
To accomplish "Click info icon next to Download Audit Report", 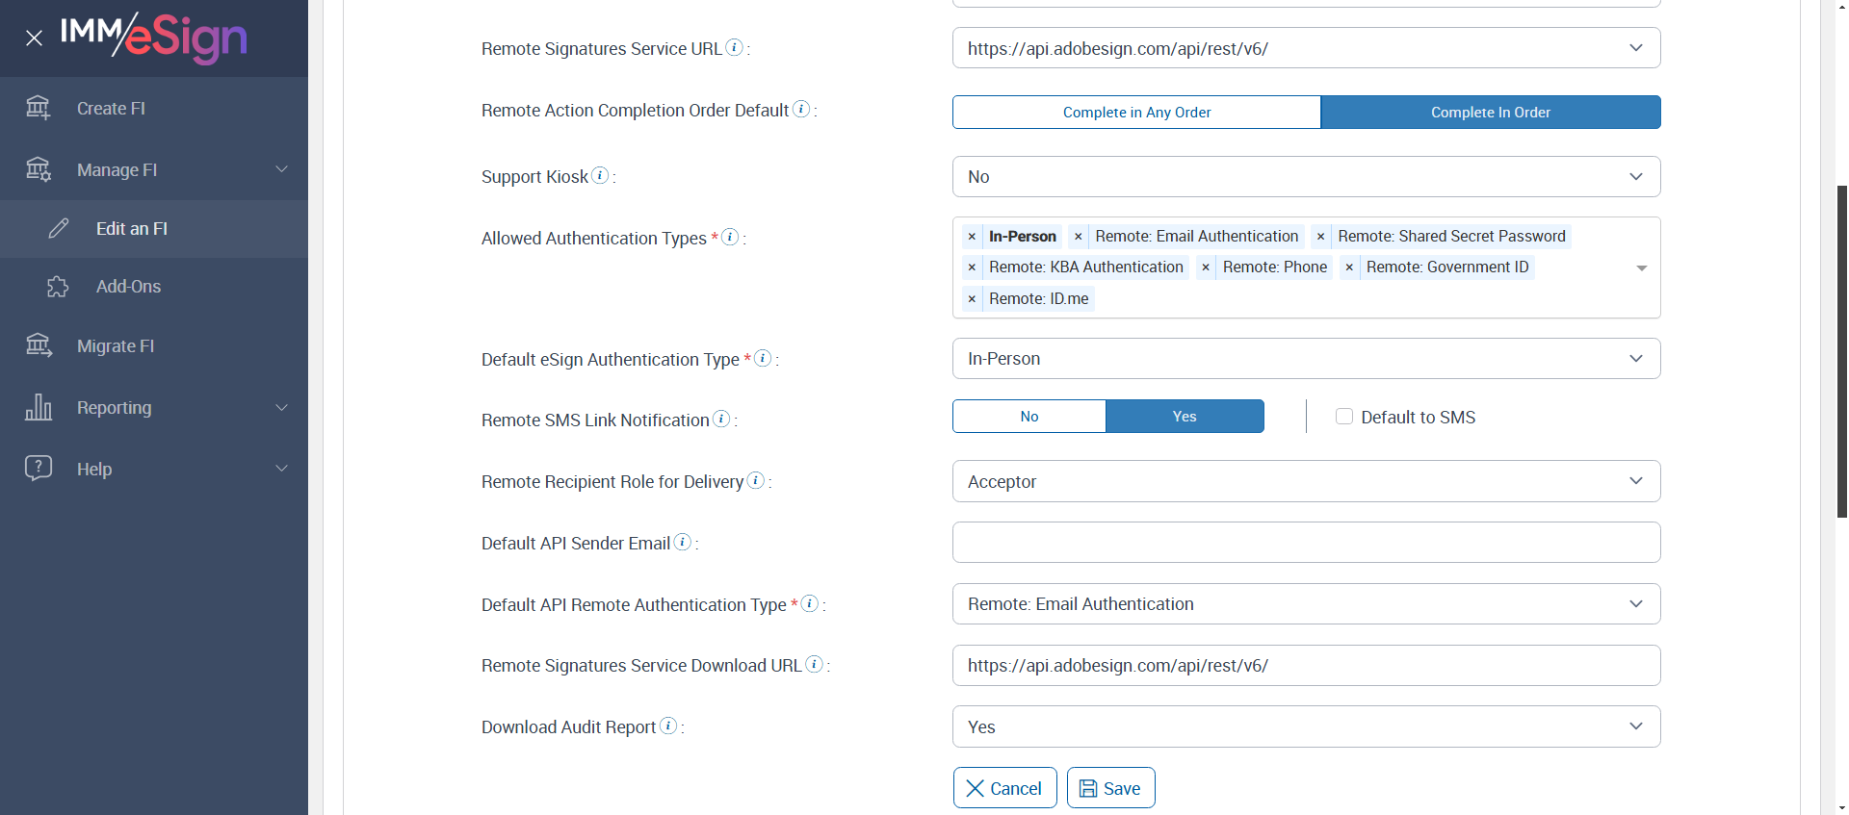I will point(668,726).
